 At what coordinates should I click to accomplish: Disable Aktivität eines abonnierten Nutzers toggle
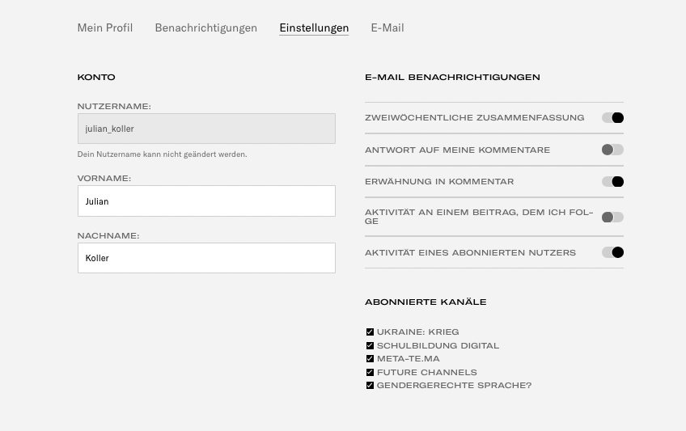point(612,253)
